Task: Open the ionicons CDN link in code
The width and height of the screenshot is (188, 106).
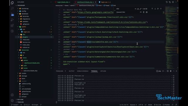Action: (112, 22)
